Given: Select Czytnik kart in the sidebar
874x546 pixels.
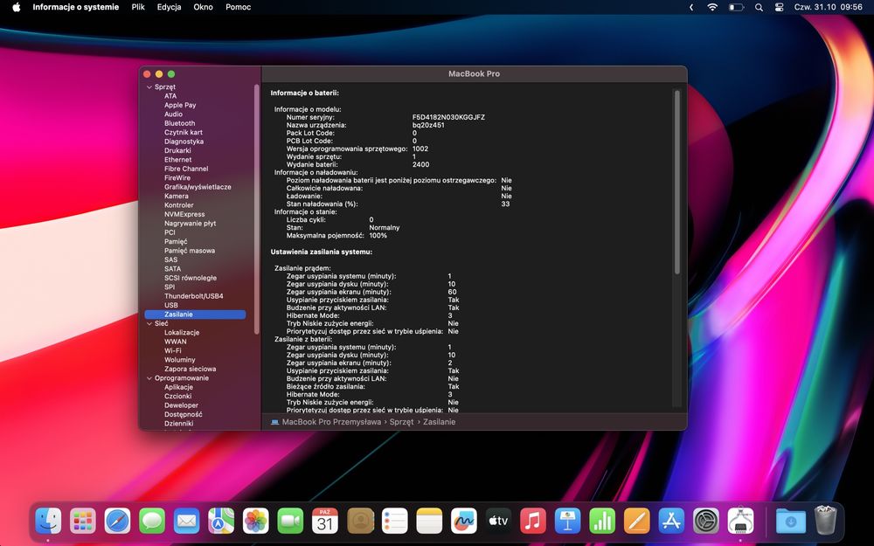Looking at the screenshot, I should point(184,132).
